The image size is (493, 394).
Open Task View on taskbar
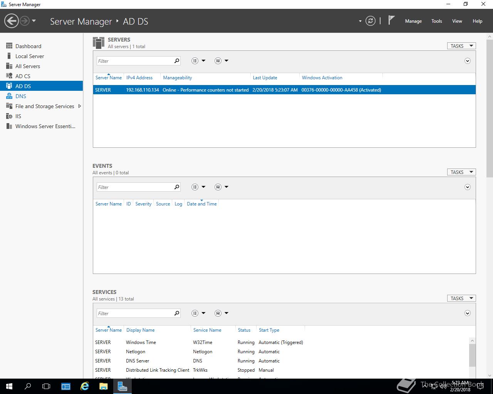click(46, 386)
